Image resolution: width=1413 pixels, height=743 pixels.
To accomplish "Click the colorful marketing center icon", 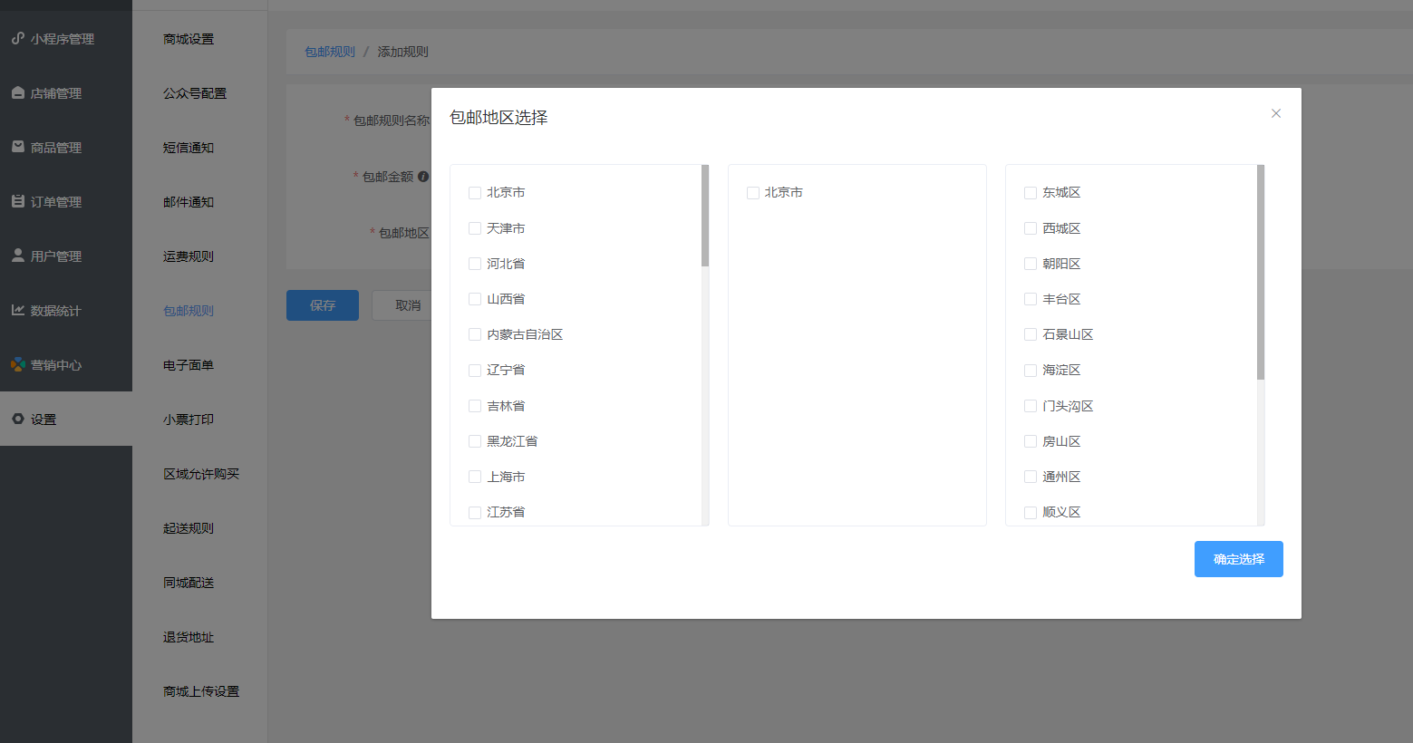I will click(17, 364).
